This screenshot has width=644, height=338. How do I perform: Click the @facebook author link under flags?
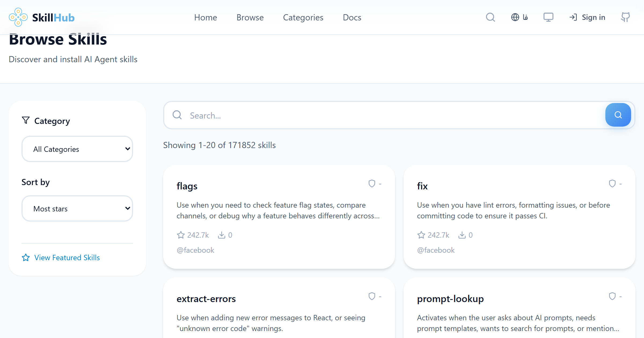(x=195, y=250)
